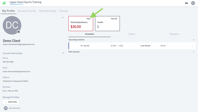
Task: Click View All on Credits card
Action: tap(114, 19)
